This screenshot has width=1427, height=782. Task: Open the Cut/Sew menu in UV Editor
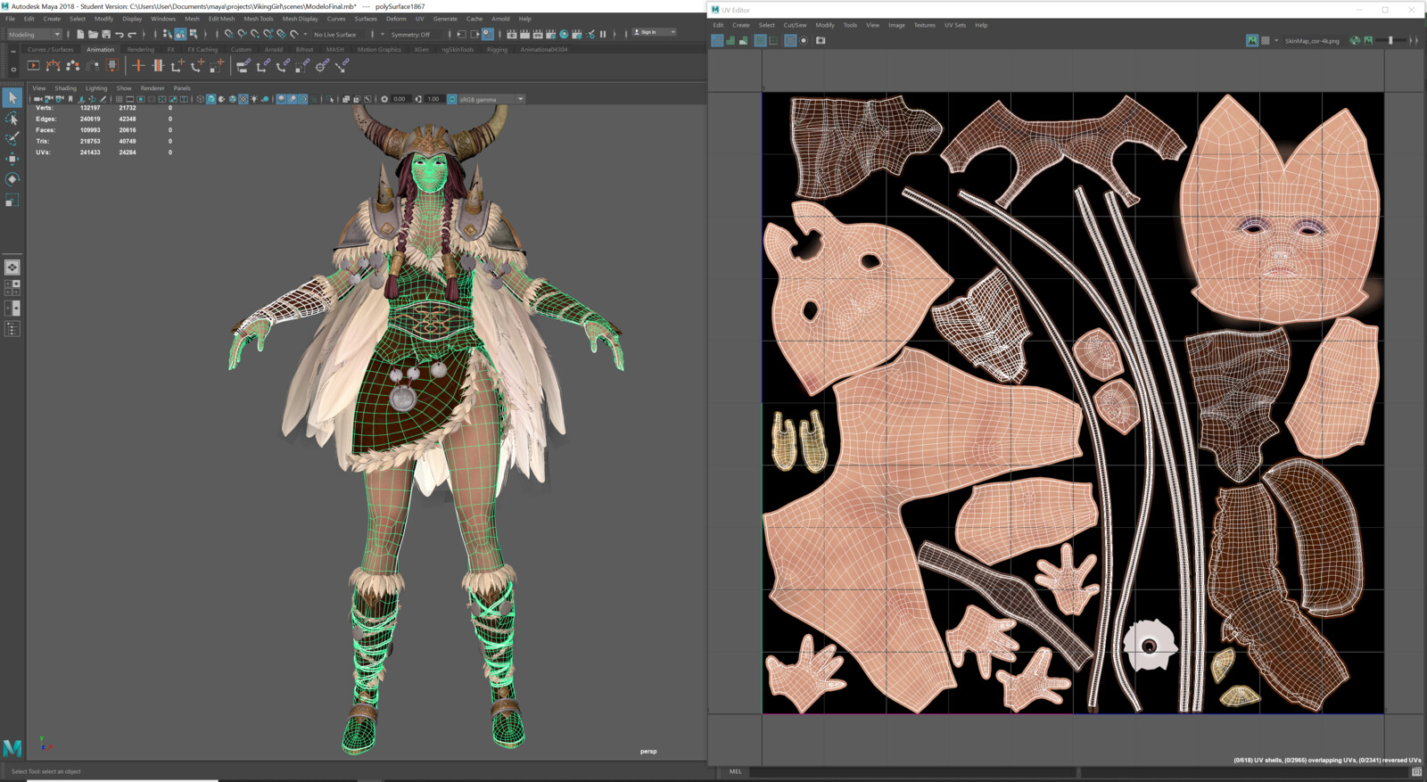pos(795,25)
